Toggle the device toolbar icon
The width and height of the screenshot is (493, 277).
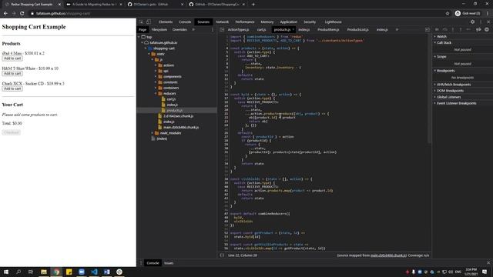pyautogui.click(x=149, y=22)
